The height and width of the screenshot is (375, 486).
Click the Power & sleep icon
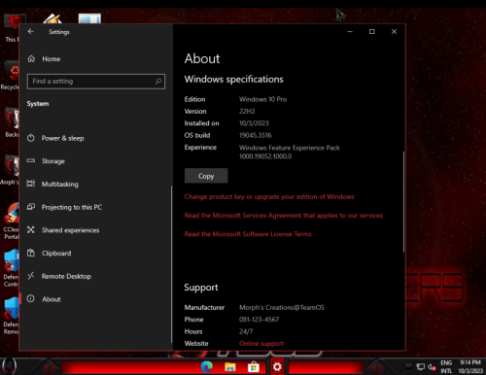click(31, 138)
